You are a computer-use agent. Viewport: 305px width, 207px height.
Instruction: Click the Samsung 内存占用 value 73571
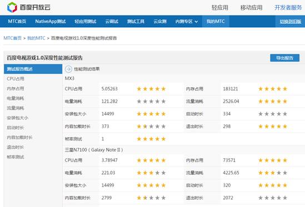[229, 160]
